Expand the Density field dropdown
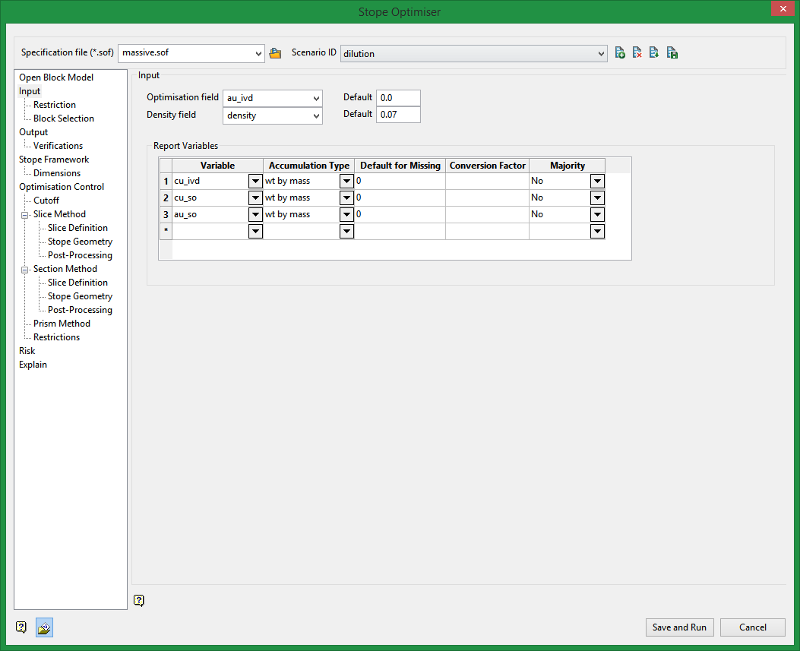800x651 pixels. 316,115
